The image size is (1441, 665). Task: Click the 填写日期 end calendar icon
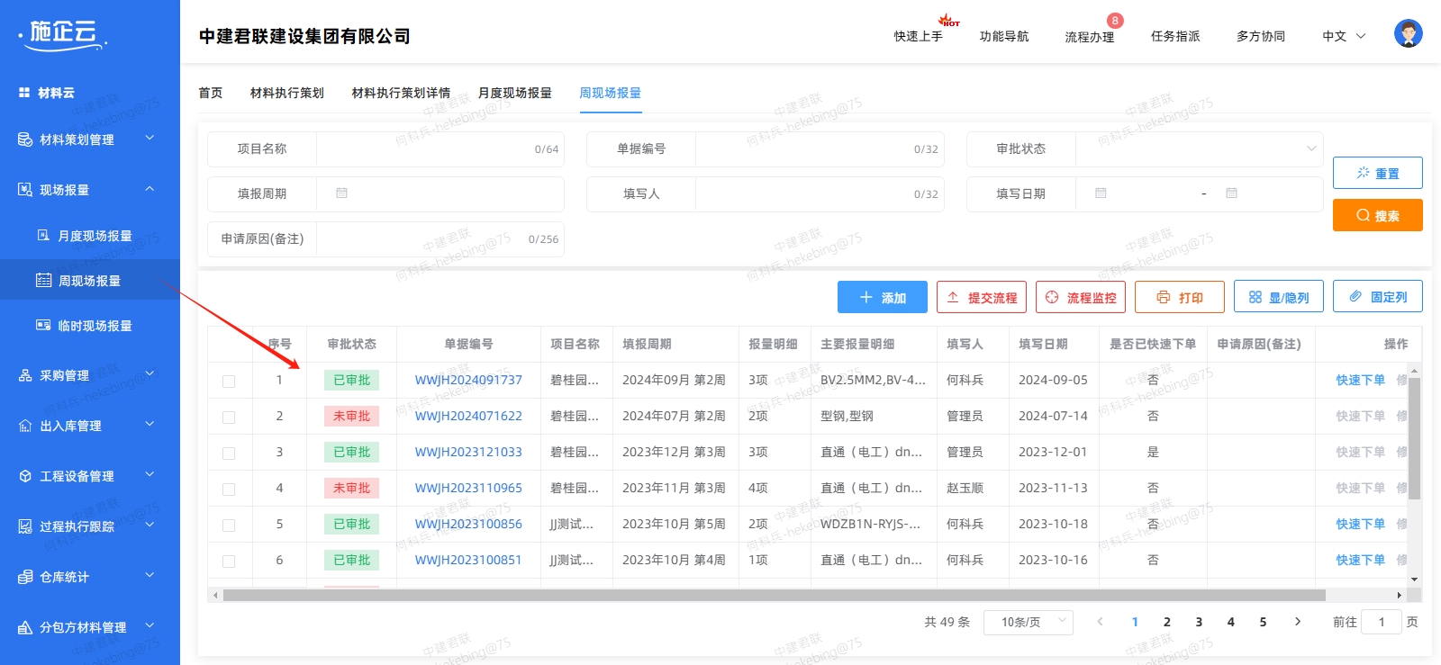(1231, 193)
